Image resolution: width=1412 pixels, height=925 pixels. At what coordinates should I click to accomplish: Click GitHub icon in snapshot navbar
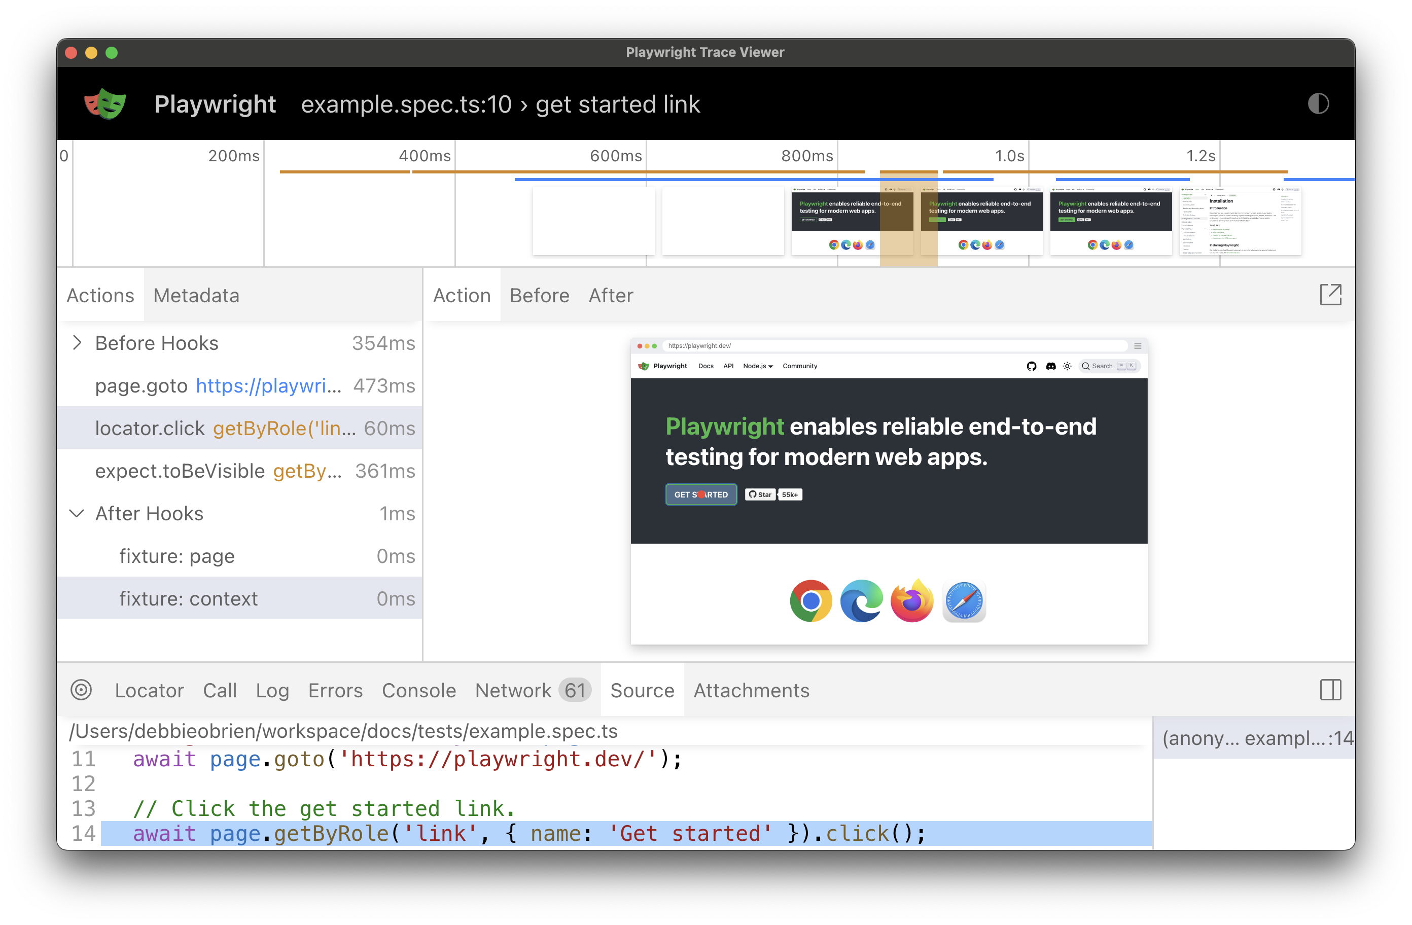pos(1031,366)
